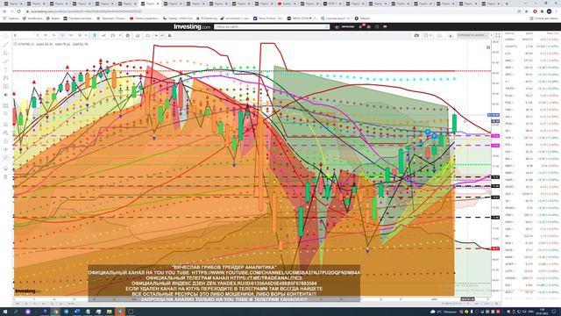Select the pitchfork tool in left sidebar
Image resolution: width=561 pixels, height=316 pixels.
5,53
